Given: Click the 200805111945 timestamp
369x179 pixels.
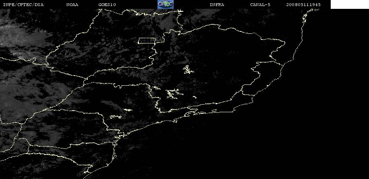Looking at the screenshot, I should coord(303,5).
